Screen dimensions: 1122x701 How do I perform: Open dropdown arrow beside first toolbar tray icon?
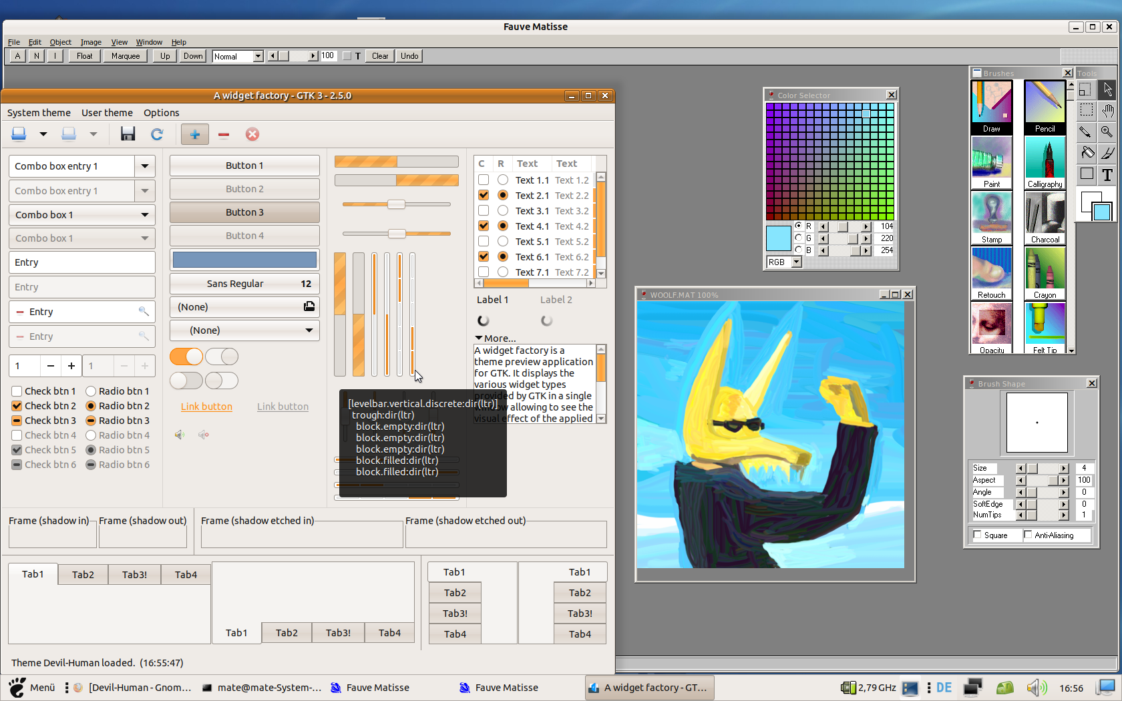[43, 134]
